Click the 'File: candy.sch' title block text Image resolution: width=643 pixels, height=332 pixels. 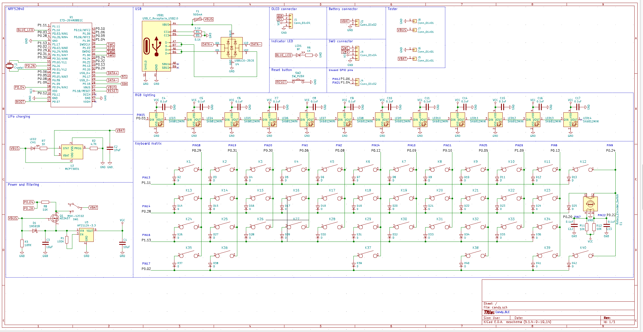[495, 307]
